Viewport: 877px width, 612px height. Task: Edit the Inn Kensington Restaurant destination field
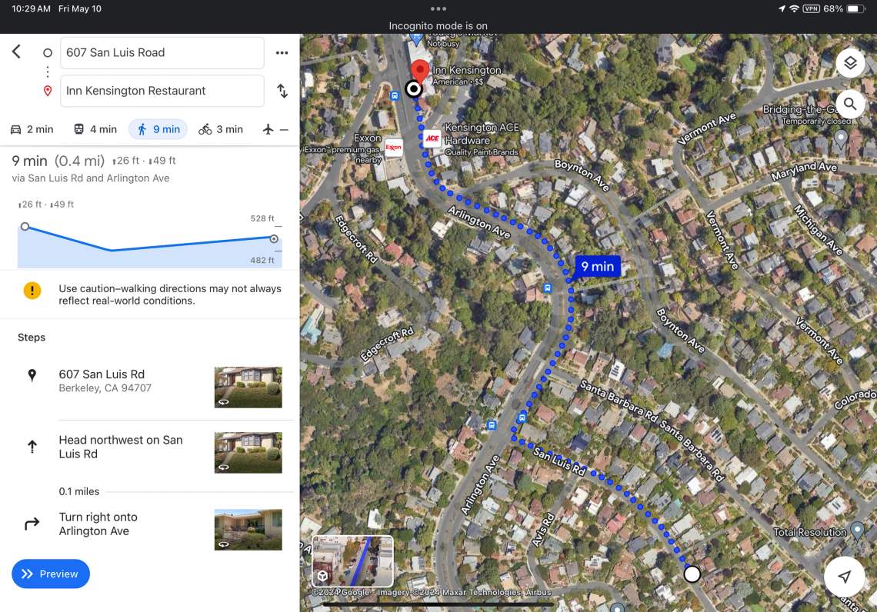(162, 91)
